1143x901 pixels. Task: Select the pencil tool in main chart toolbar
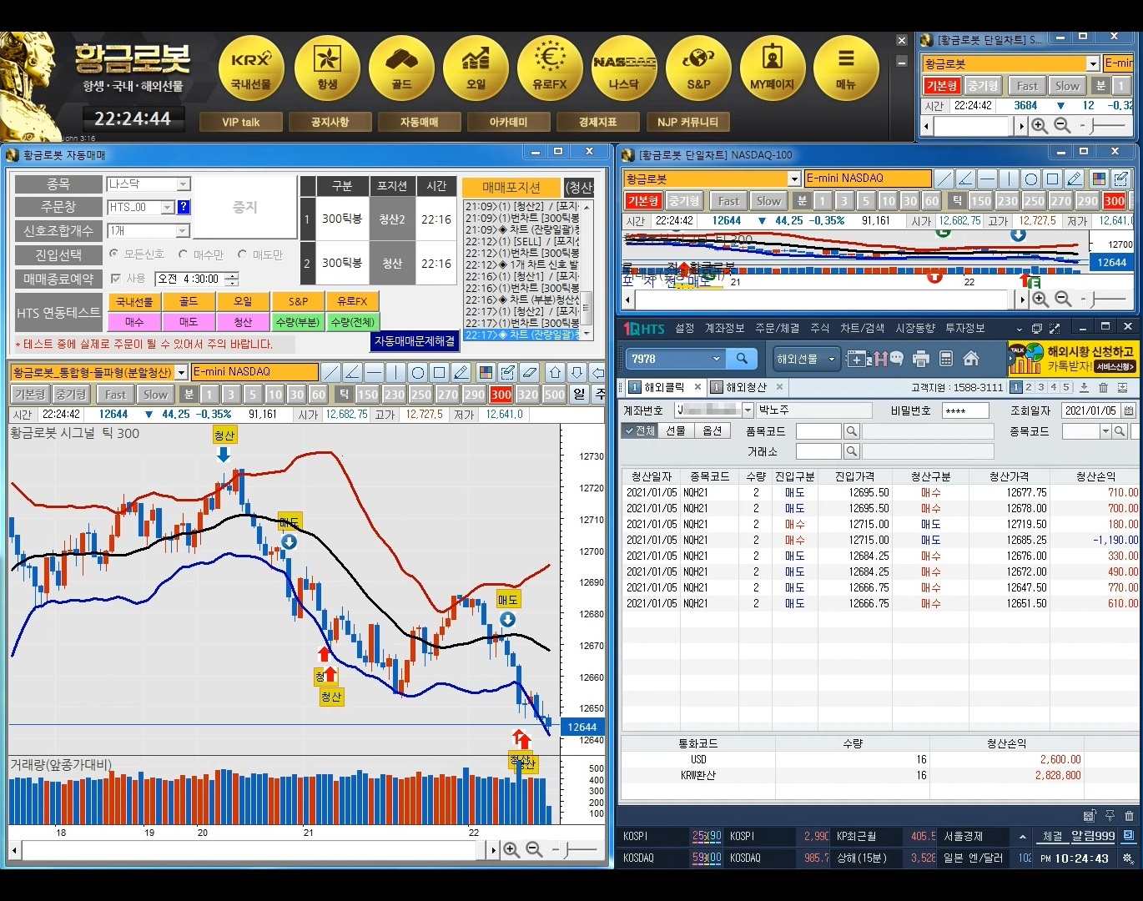461,372
